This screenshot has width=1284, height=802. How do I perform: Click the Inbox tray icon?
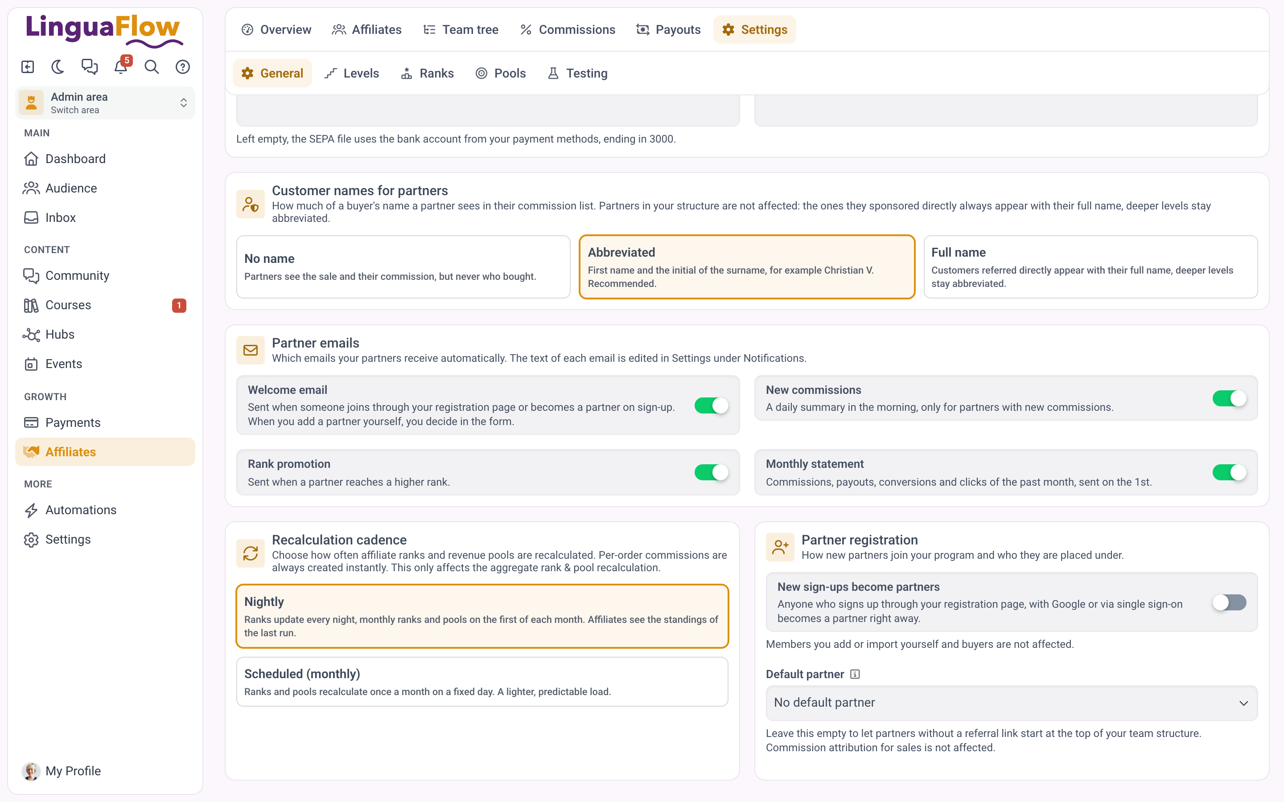click(31, 217)
